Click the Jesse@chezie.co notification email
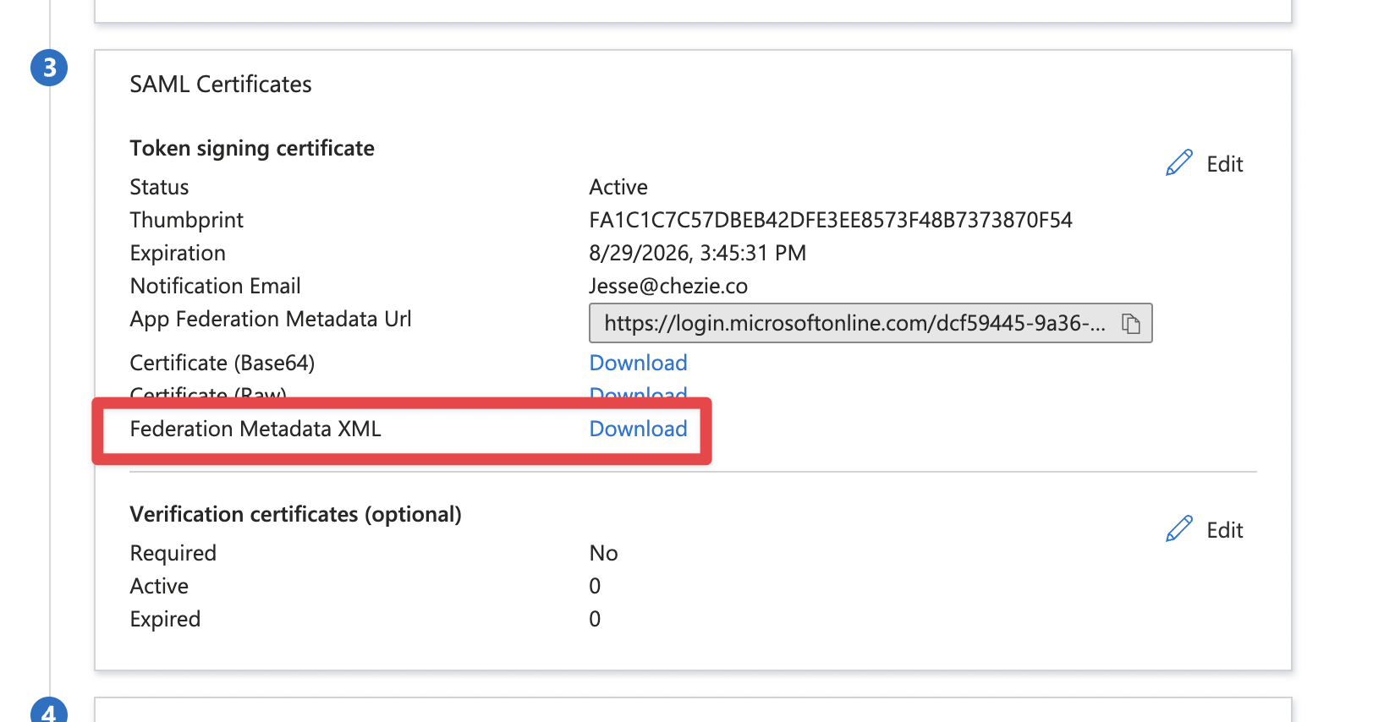This screenshot has height=722, width=1384. 667,287
